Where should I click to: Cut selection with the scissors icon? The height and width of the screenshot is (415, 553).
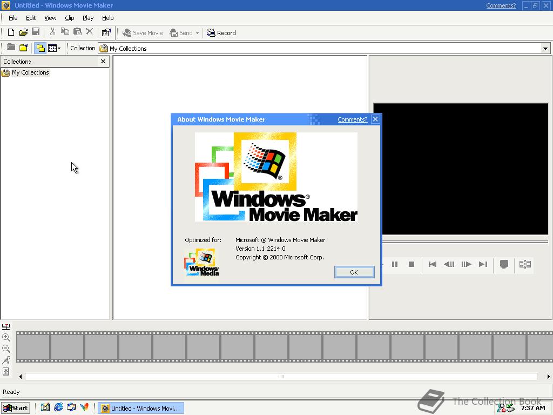[52, 32]
